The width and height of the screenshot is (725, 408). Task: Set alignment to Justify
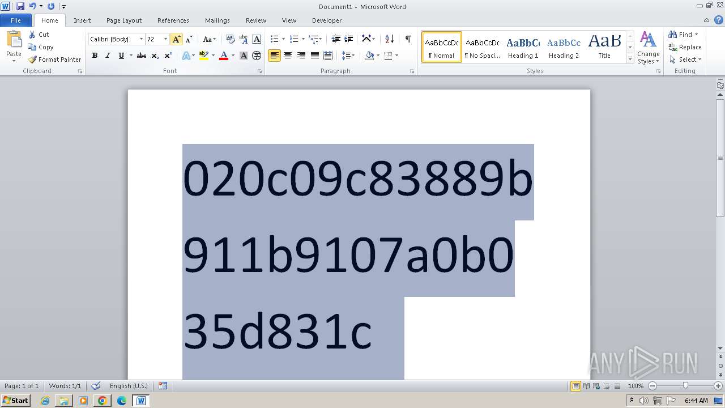(314, 56)
